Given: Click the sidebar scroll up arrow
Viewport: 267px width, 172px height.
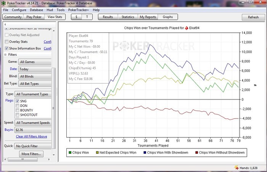Looking at the screenshot, I should coord(54,31).
